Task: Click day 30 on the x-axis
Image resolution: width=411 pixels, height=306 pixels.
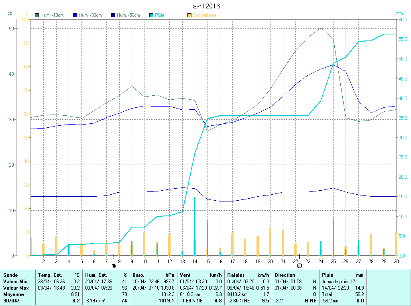Action: tap(396, 261)
